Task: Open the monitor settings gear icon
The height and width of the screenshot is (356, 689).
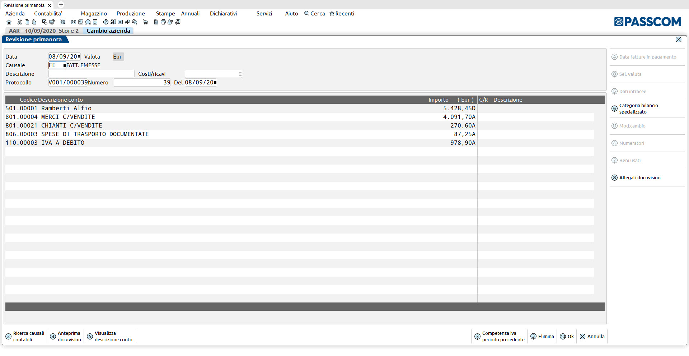Action: coord(52,22)
